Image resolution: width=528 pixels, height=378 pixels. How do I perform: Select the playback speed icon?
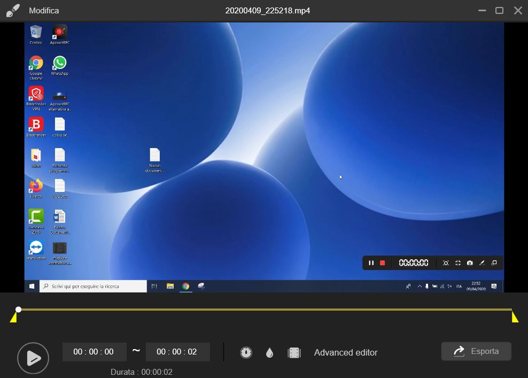(x=246, y=352)
